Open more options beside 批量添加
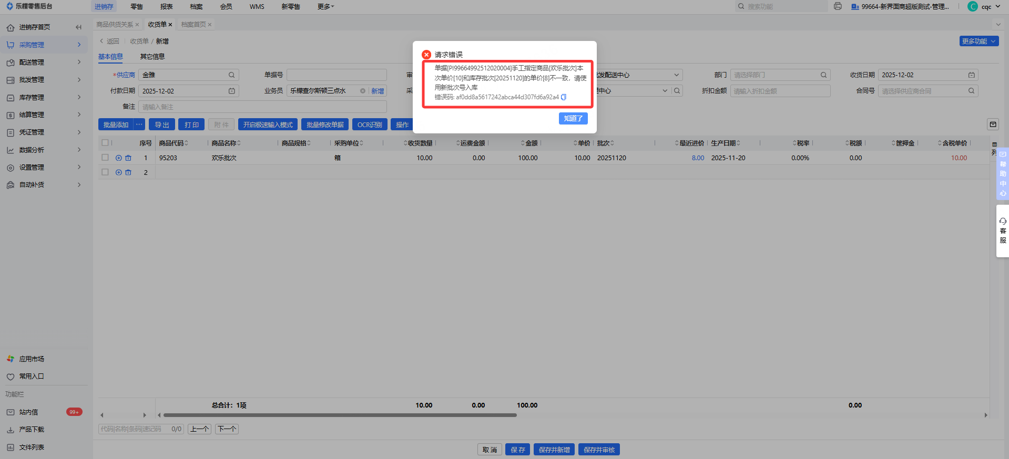This screenshot has height=459, width=1009. point(139,124)
